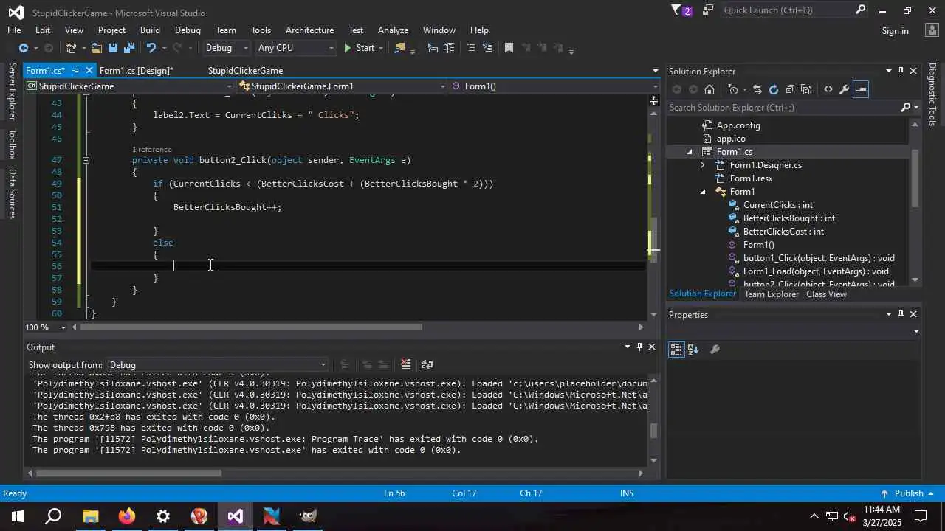Click the Sign in link
Screen dimensions: 945x531
coord(895,31)
